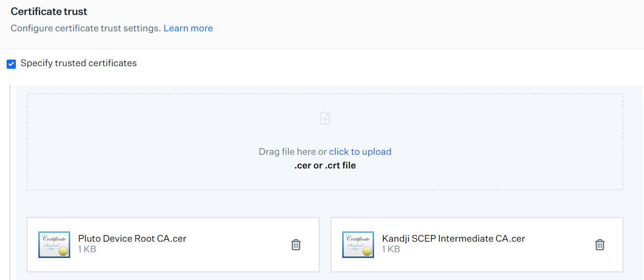The image size is (644, 280).
Task: Remove Kandji SCEP Intermediate CA via trash icon
Action: [600, 244]
